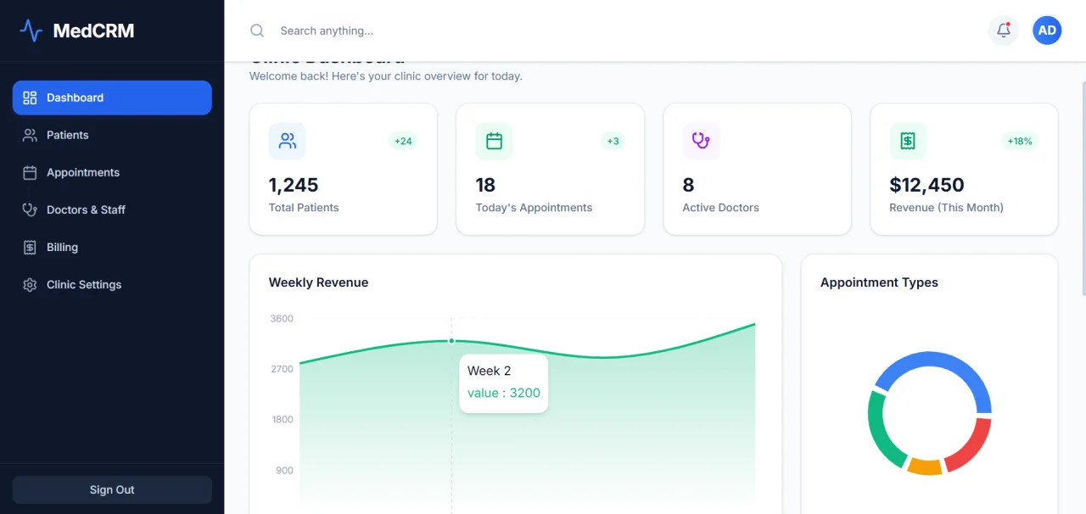Click the Total Patients card users icon
The image size is (1086, 514).
coord(288,141)
